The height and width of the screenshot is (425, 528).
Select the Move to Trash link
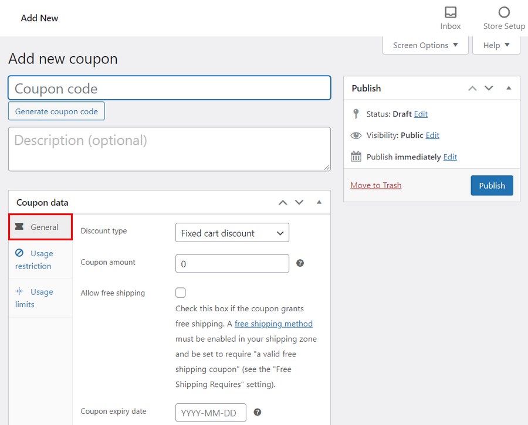[x=375, y=185]
